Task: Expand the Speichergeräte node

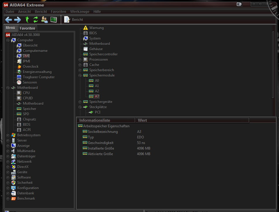Action: 80,102
